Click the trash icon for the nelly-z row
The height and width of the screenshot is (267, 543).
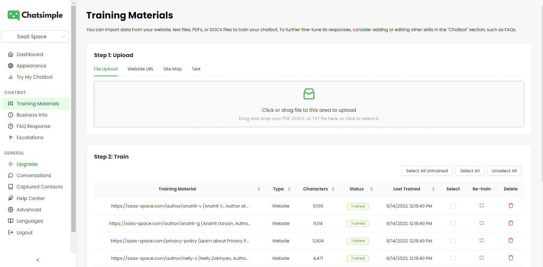click(x=510, y=258)
